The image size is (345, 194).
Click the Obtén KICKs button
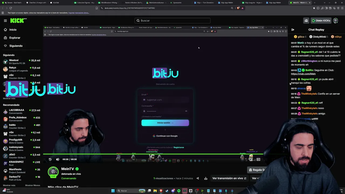pyautogui.click(x=321, y=20)
